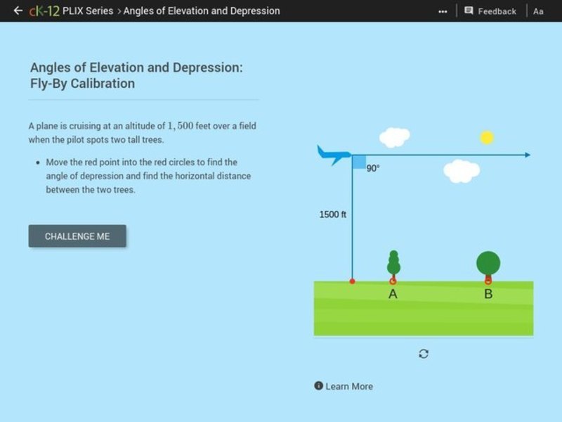Select the red circle under tree B

[488, 281]
